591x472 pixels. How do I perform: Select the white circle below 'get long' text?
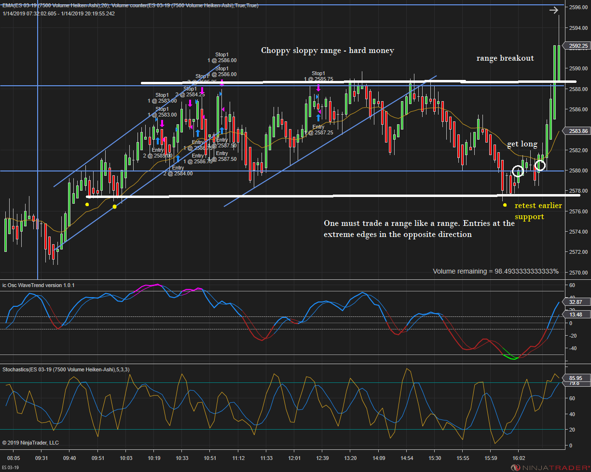click(518, 171)
